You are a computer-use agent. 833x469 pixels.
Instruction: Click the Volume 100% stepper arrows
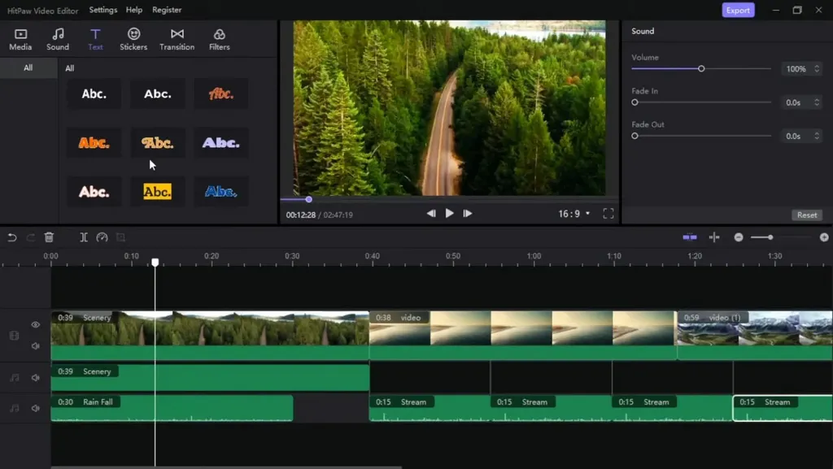pyautogui.click(x=817, y=68)
